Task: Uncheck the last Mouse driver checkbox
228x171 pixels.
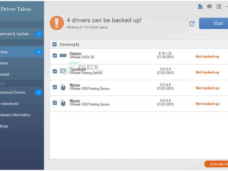Action: [55, 103]
